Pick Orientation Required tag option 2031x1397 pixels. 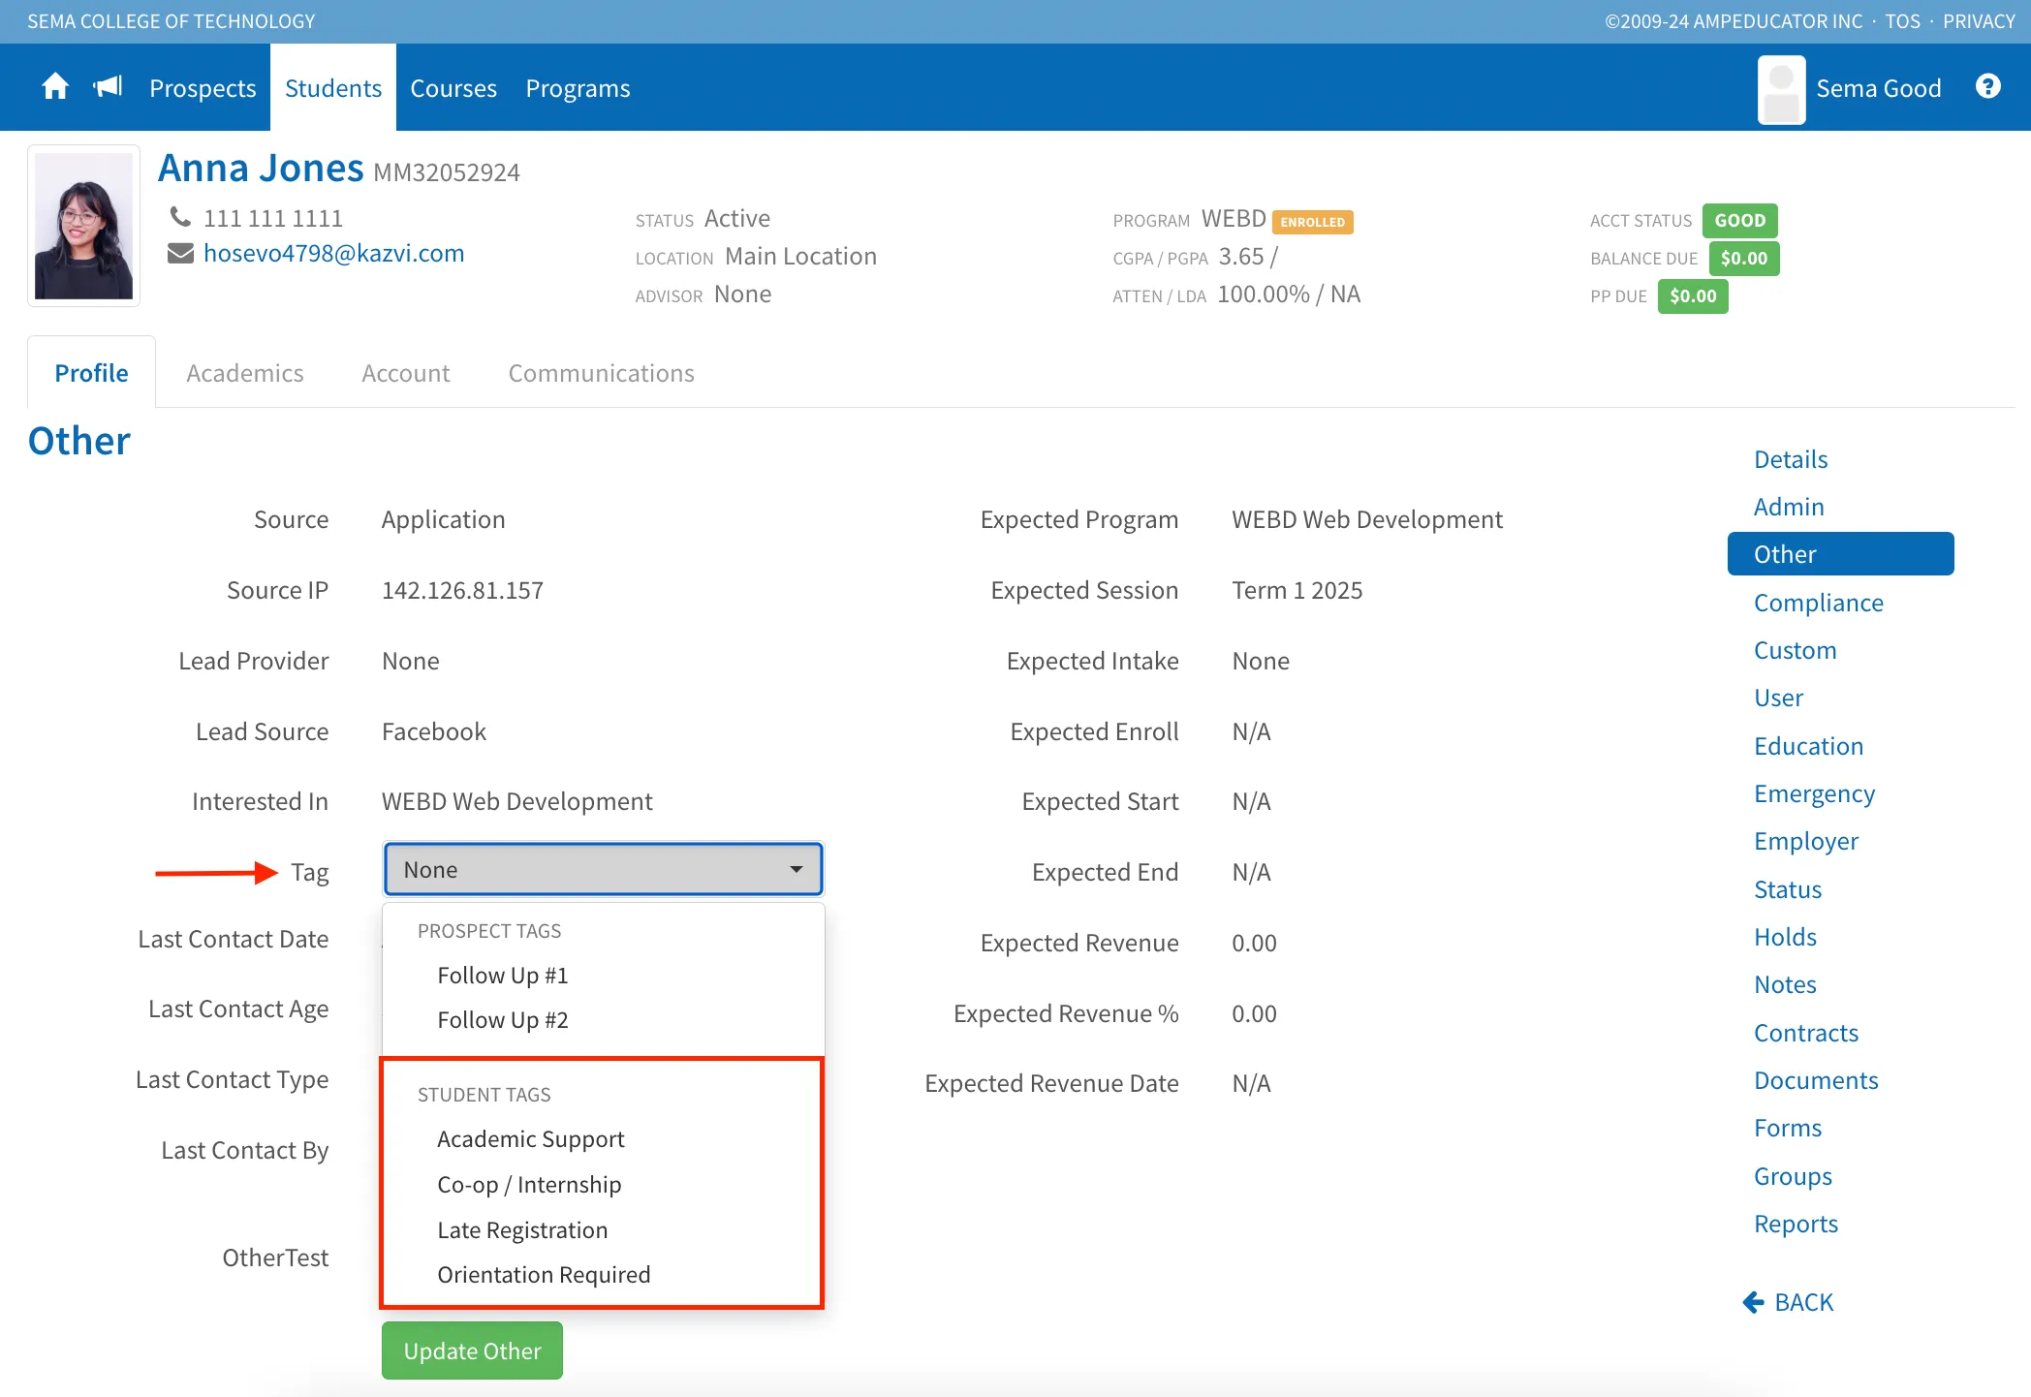coord(544,1274)
